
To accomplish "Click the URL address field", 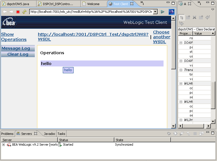I will (91, 12).
